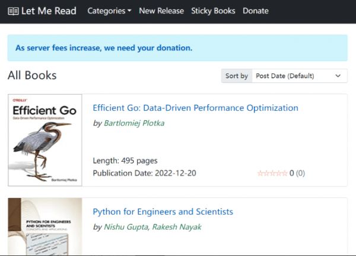Click the All Books heading
This screenshot has height=256, width=356.
pyautogui.click(x=32, y=75)
